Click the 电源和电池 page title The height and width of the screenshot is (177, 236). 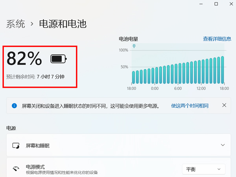63,24
